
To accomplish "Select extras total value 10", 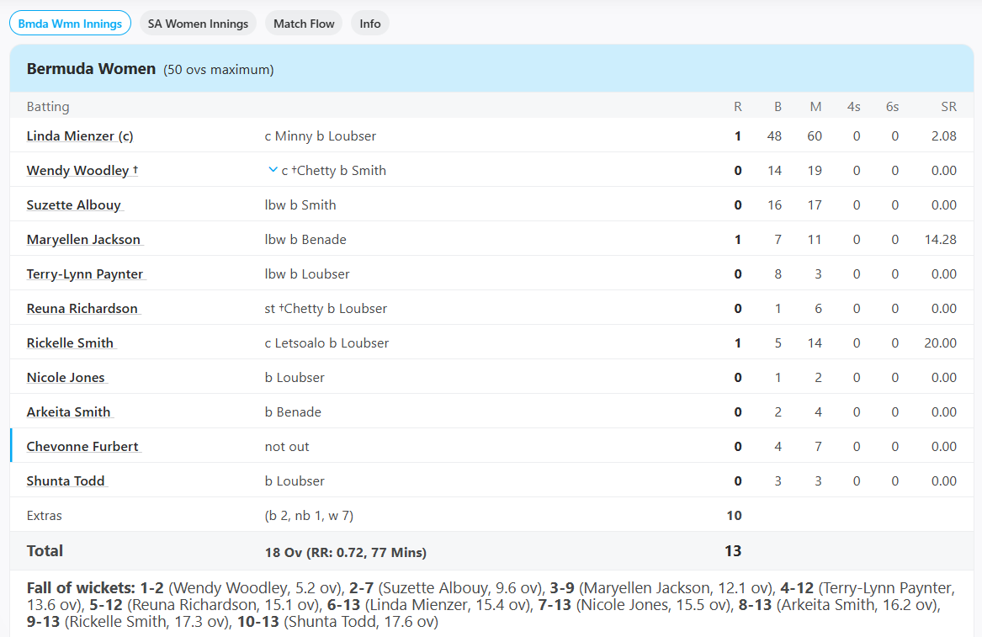I will (734, 516).
